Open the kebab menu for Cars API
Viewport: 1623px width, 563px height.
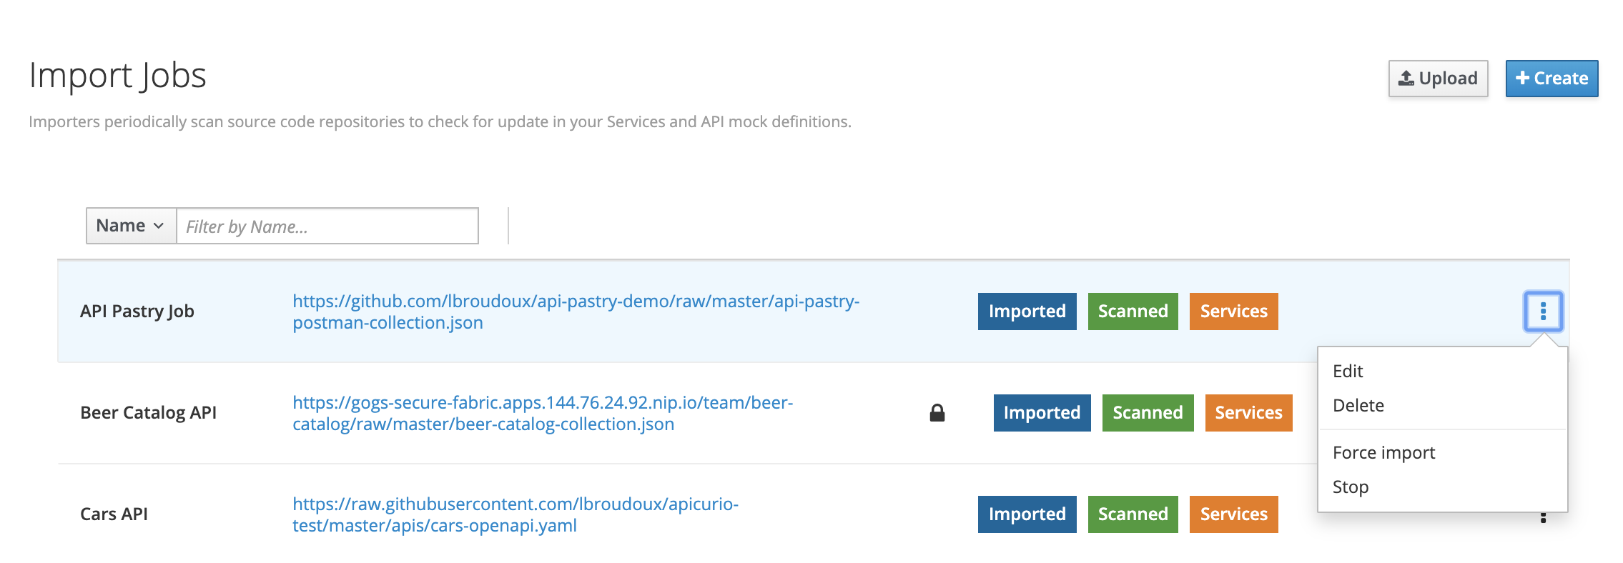pos(1543,517)
